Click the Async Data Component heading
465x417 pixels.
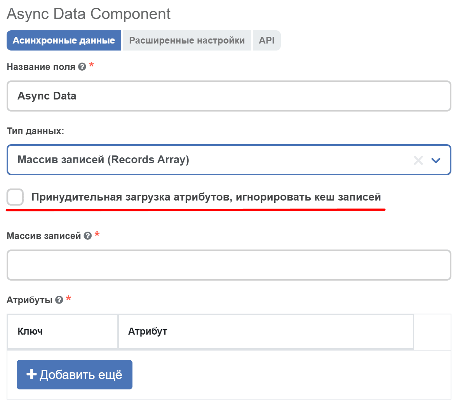pyautogui.click(x=89, y=14)
